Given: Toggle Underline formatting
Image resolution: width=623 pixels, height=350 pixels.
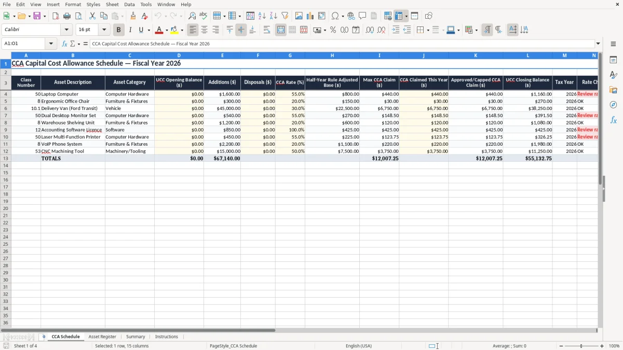Looking at the screenshot, I should pyautogui.click(x=141, y=30).
